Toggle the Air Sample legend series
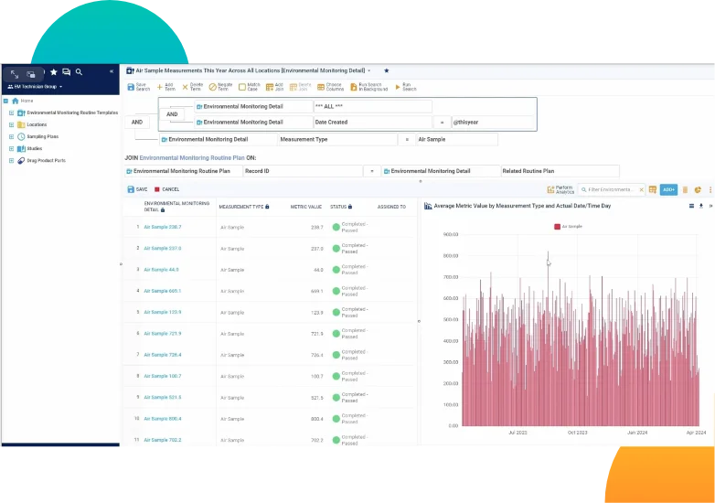The width and height of the screenshot is (715, 503). 569,225
